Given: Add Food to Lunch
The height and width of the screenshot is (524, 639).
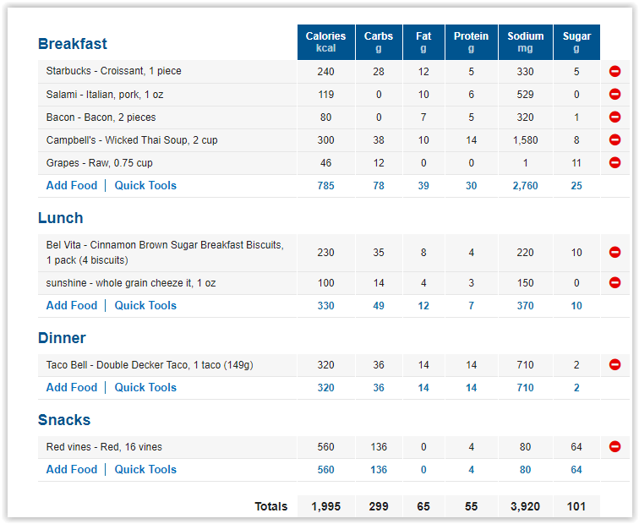Looking at the screenshot, I should point(72,306).
